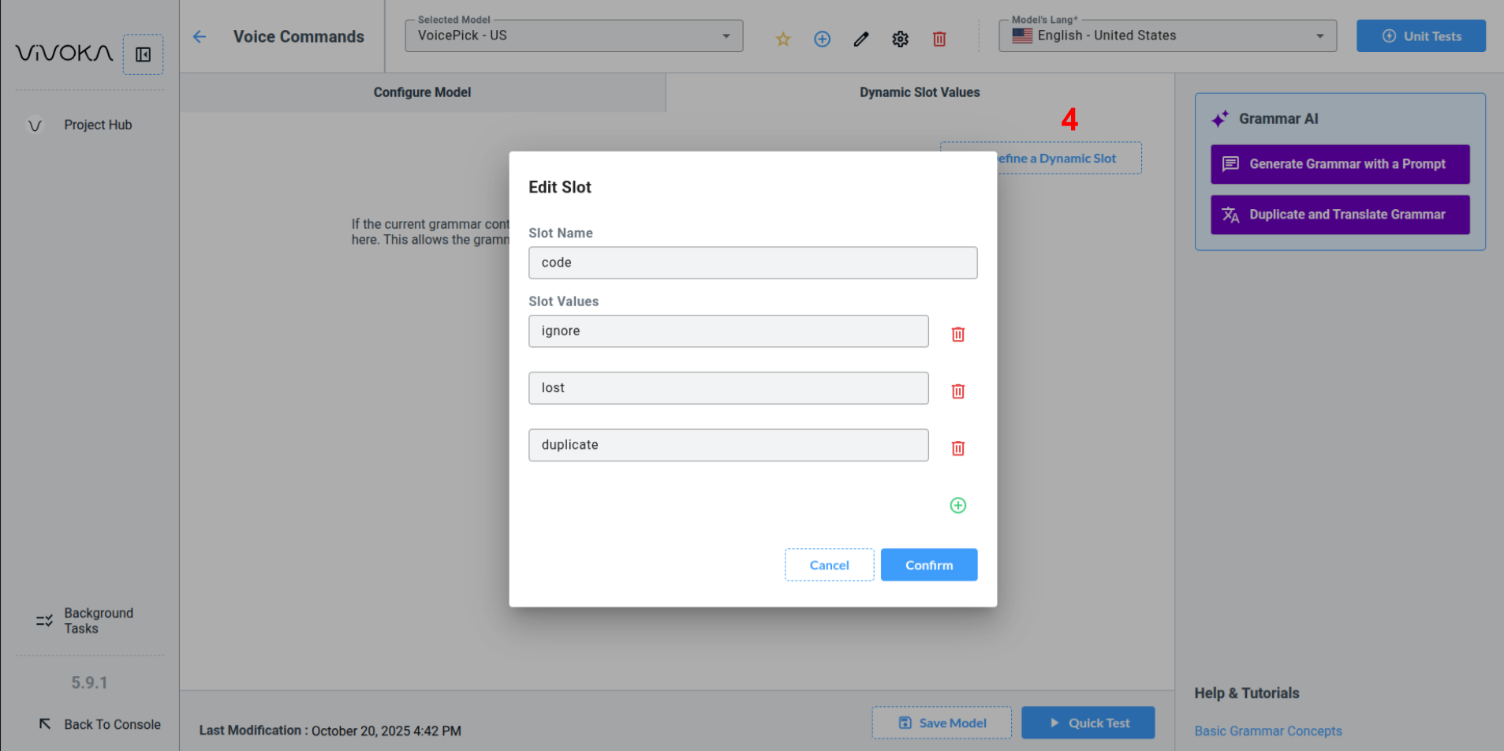The image size is (1504, 751).
Task: Mark model as favorite with the star icon
Action: tap(782, 39)
